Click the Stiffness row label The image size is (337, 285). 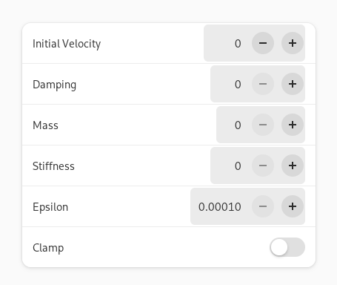[x=53, y=166]
